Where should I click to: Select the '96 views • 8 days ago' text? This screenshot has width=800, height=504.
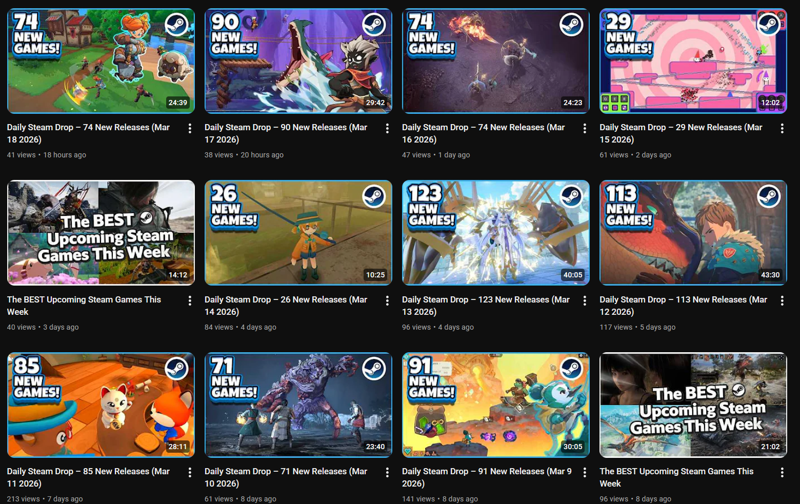(635, 499)
